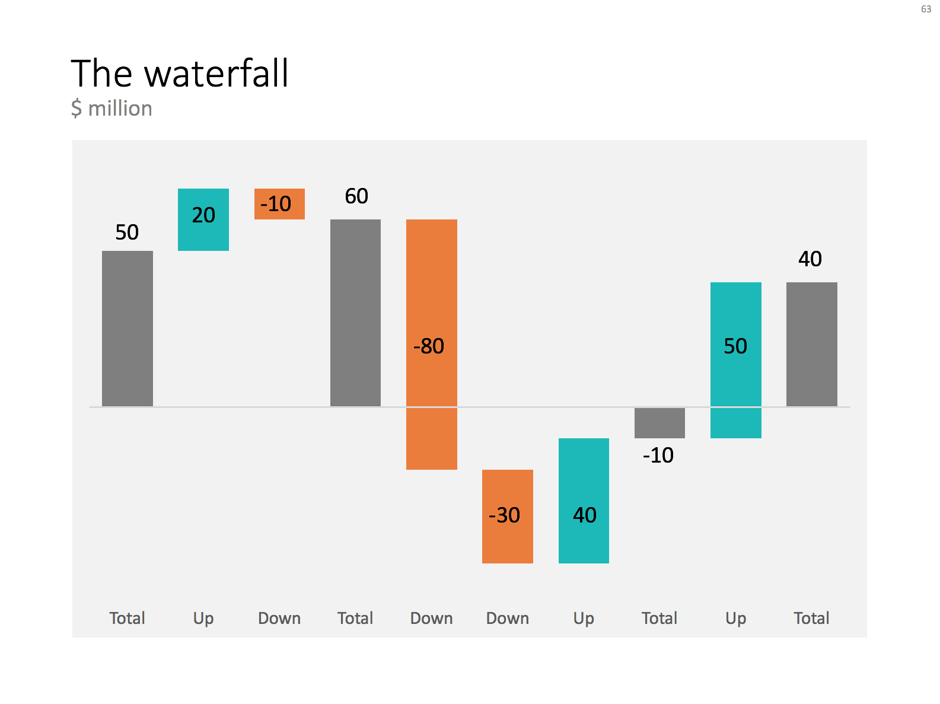The width and height of the screenshot is (940, 704).
Task: Click the orange Down bar labeled -30
Action: (508, 517)
